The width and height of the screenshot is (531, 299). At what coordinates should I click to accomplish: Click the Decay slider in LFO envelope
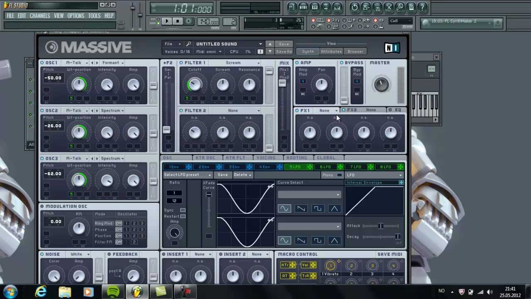click(381, 237)
